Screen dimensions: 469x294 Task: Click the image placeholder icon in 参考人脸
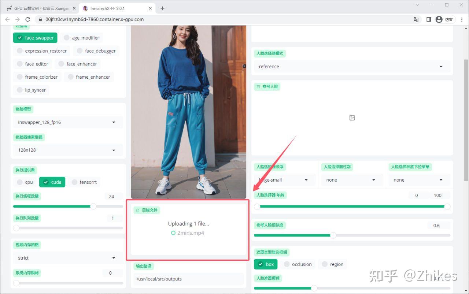click(352, 118)
